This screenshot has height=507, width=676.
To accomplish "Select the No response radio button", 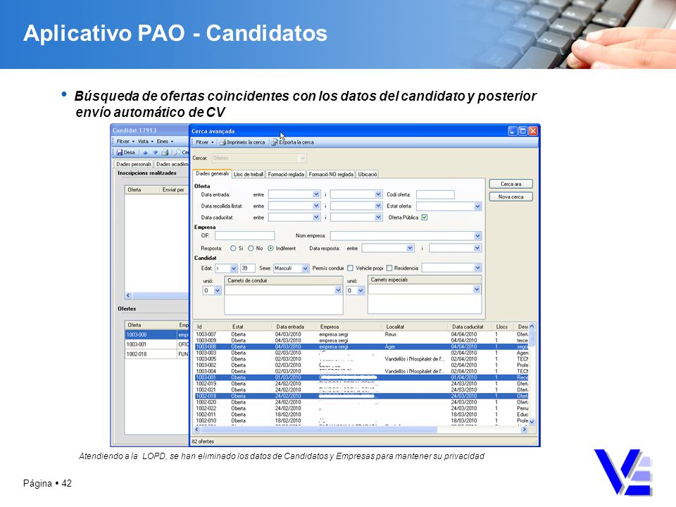I will click(251, 249).
